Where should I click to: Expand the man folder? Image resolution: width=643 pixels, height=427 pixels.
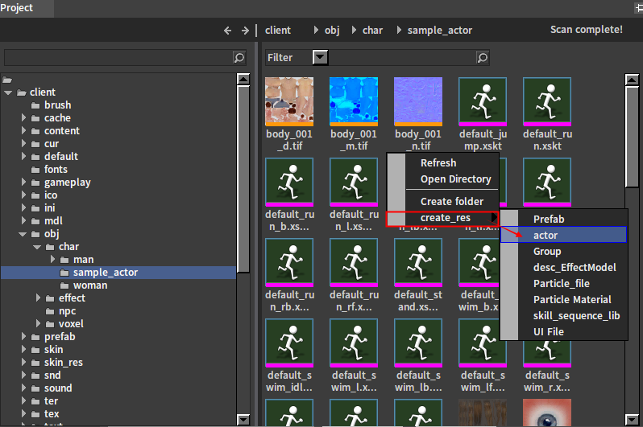[x=52, y=260]
